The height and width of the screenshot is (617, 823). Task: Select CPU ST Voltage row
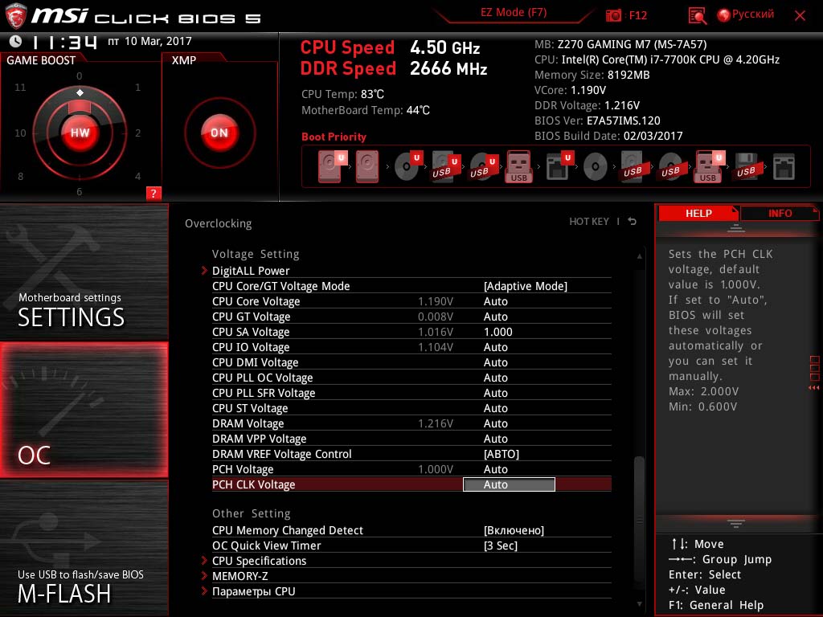point(411,408)
